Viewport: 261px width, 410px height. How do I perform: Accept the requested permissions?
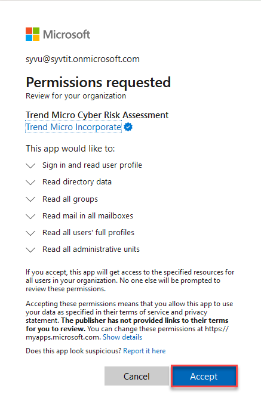point(204,376)
